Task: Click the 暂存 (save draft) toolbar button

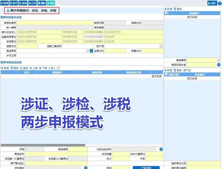Action: pos(13,3)
